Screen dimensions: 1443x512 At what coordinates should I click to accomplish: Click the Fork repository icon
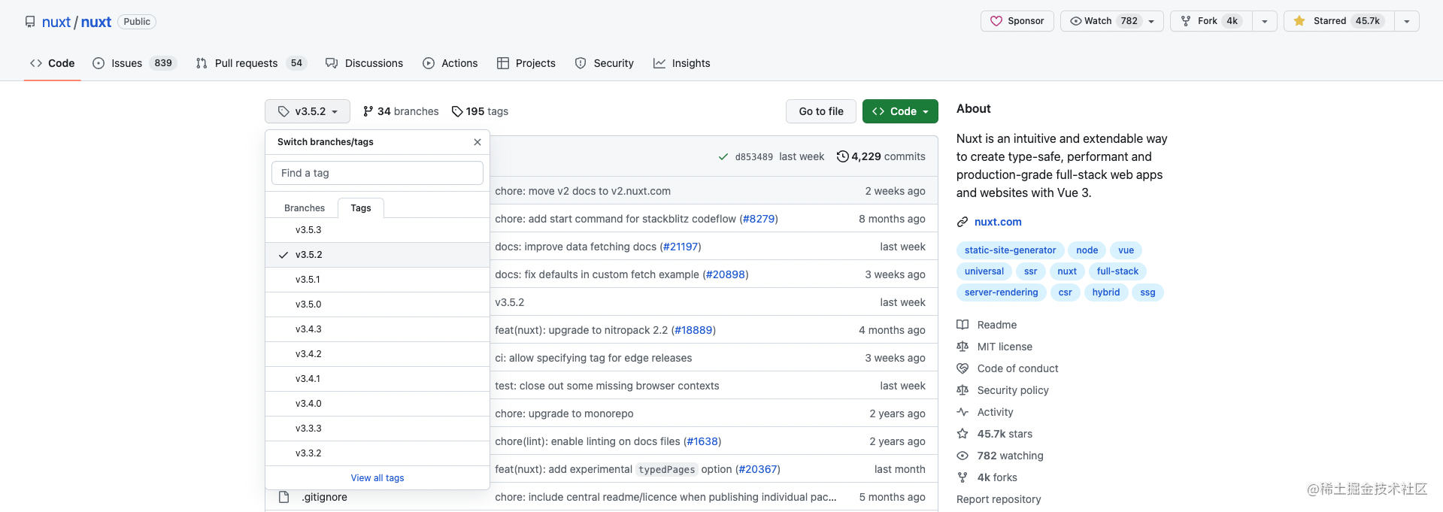(x=1186, y=21)
